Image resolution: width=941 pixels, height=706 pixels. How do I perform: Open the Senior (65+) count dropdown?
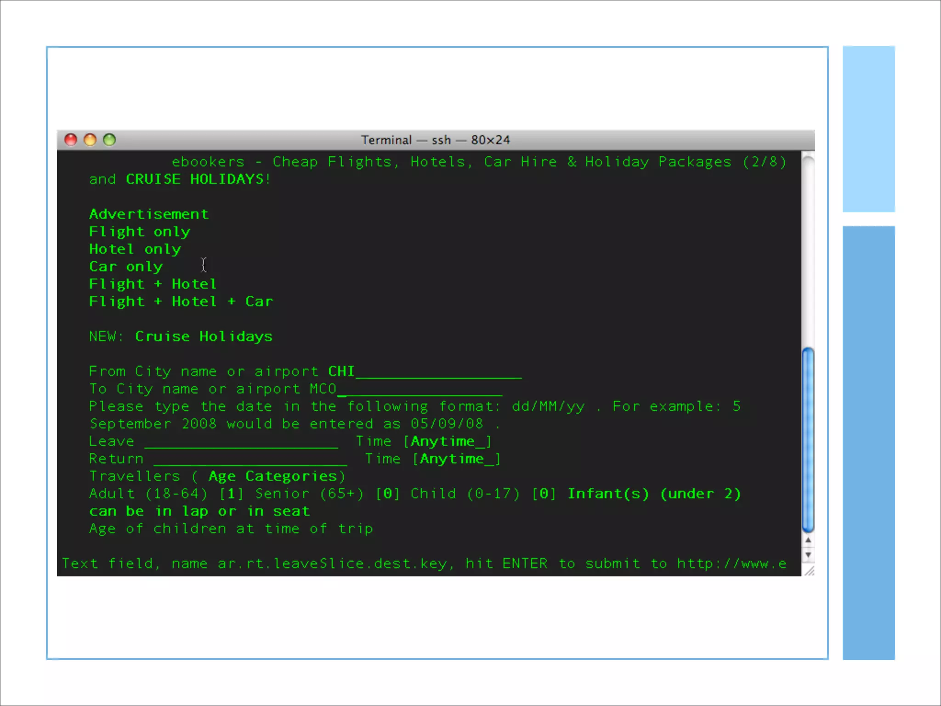coord(388,494)
